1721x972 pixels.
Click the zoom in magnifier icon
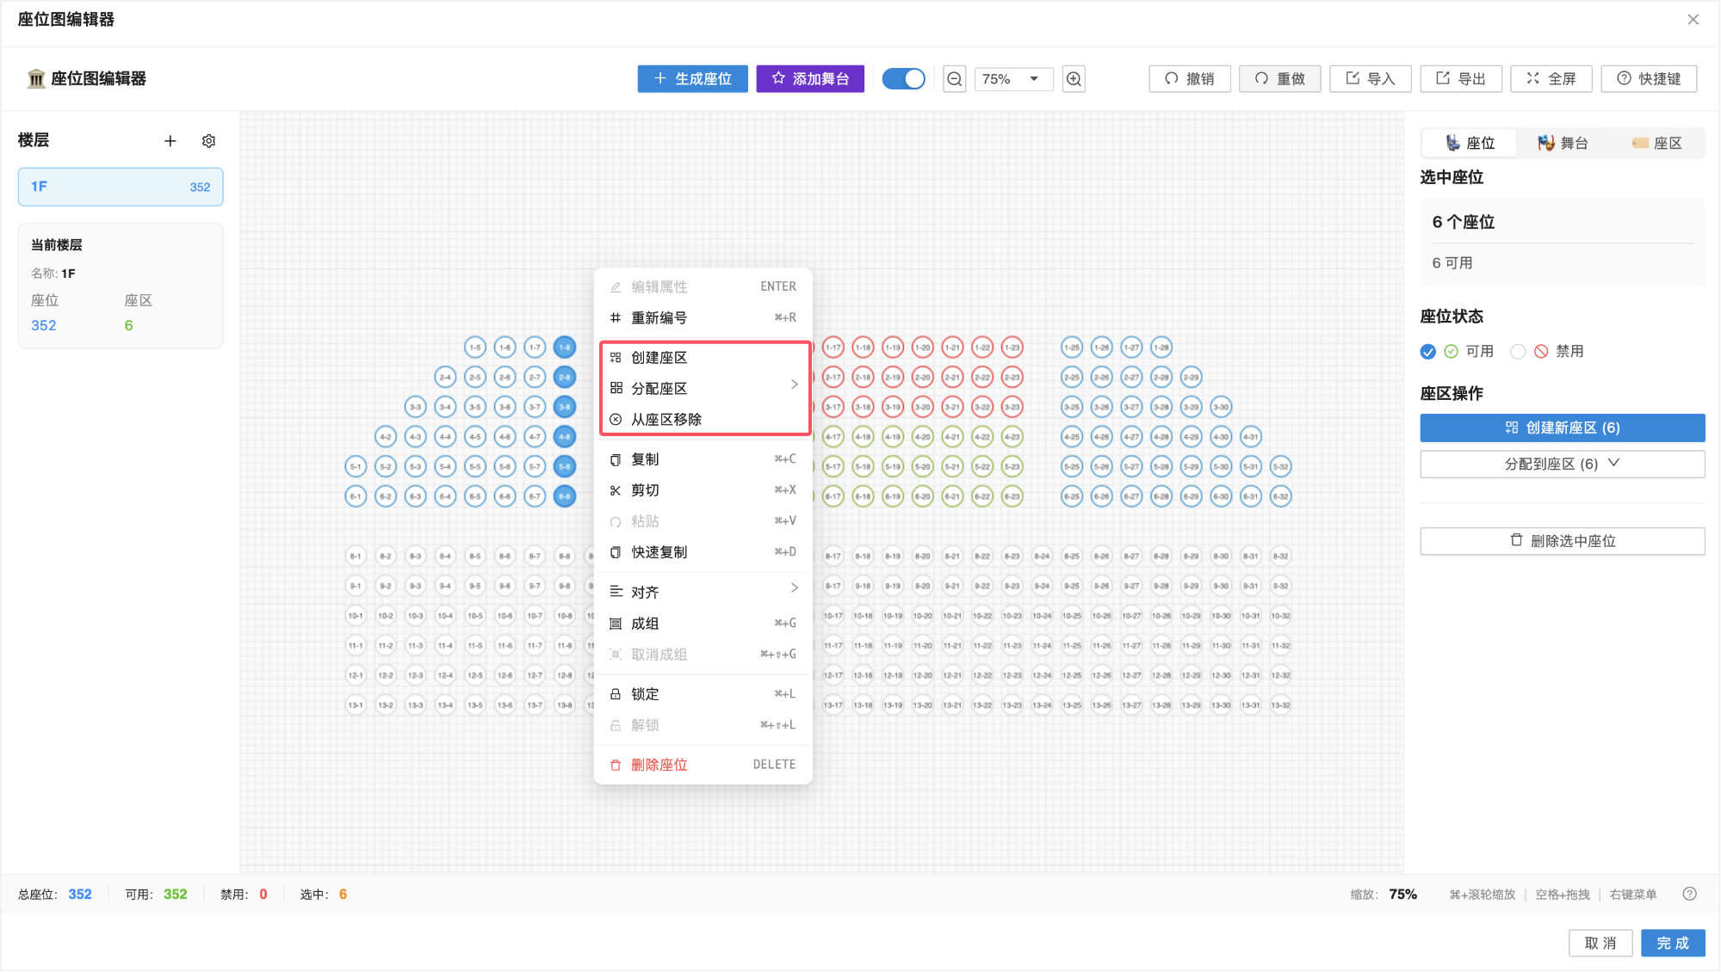tap(1074, 79)
